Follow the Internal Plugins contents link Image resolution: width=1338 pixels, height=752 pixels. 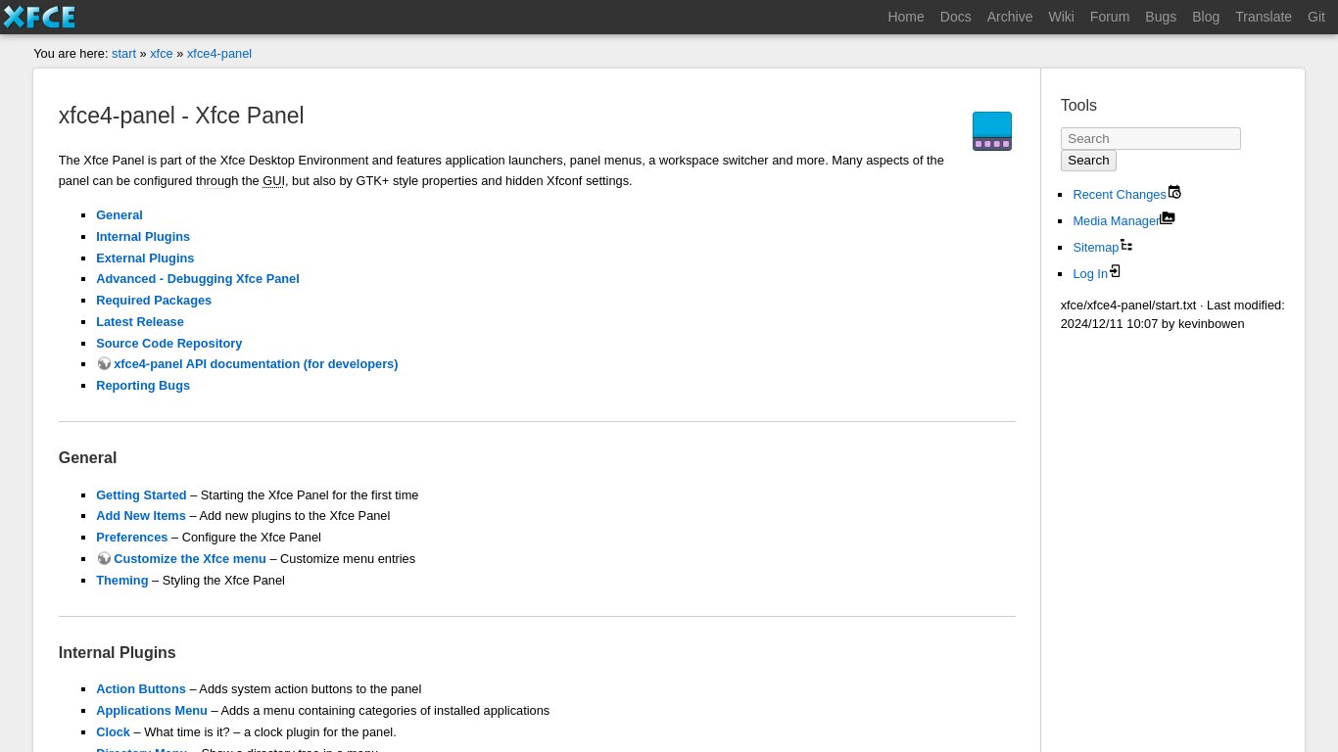pyautogui.click(x=143, y=237)
